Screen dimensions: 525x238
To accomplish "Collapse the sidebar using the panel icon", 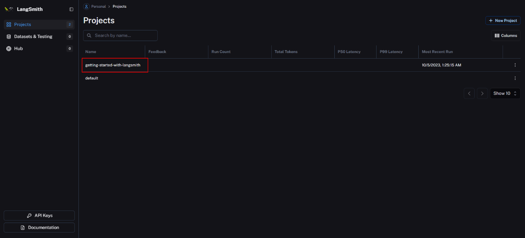I will click(71, 9).
